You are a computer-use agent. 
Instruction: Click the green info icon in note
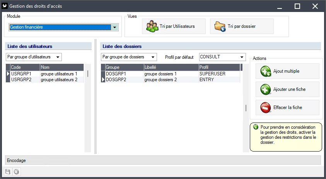(x=256, y=127)
